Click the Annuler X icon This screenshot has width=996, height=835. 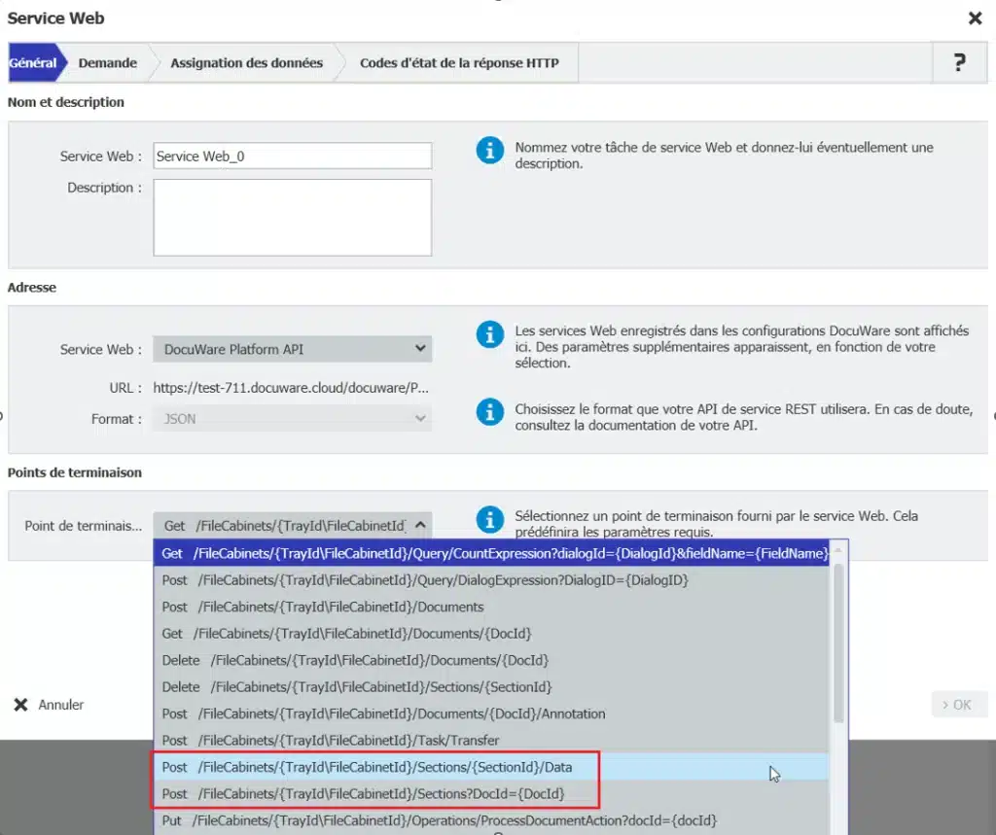tap(20, 705)
